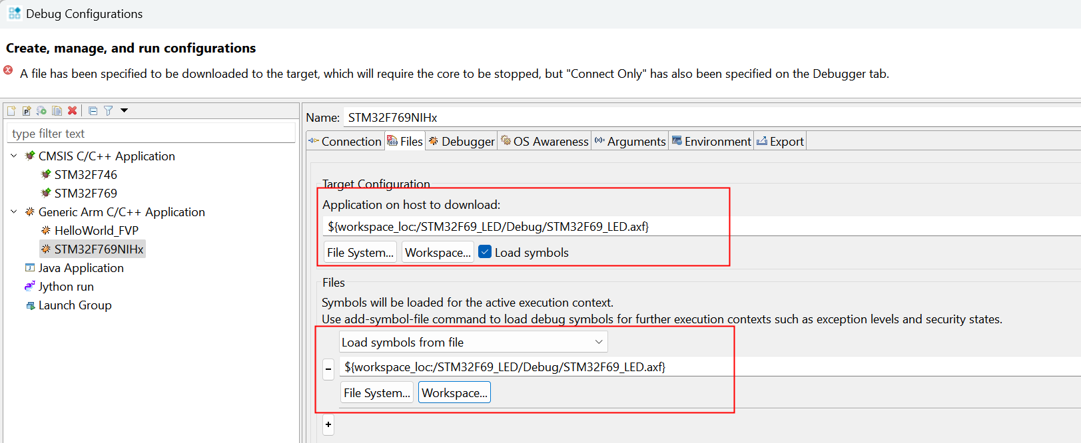Collapse all configurations in the tree

tap(93, 110)
